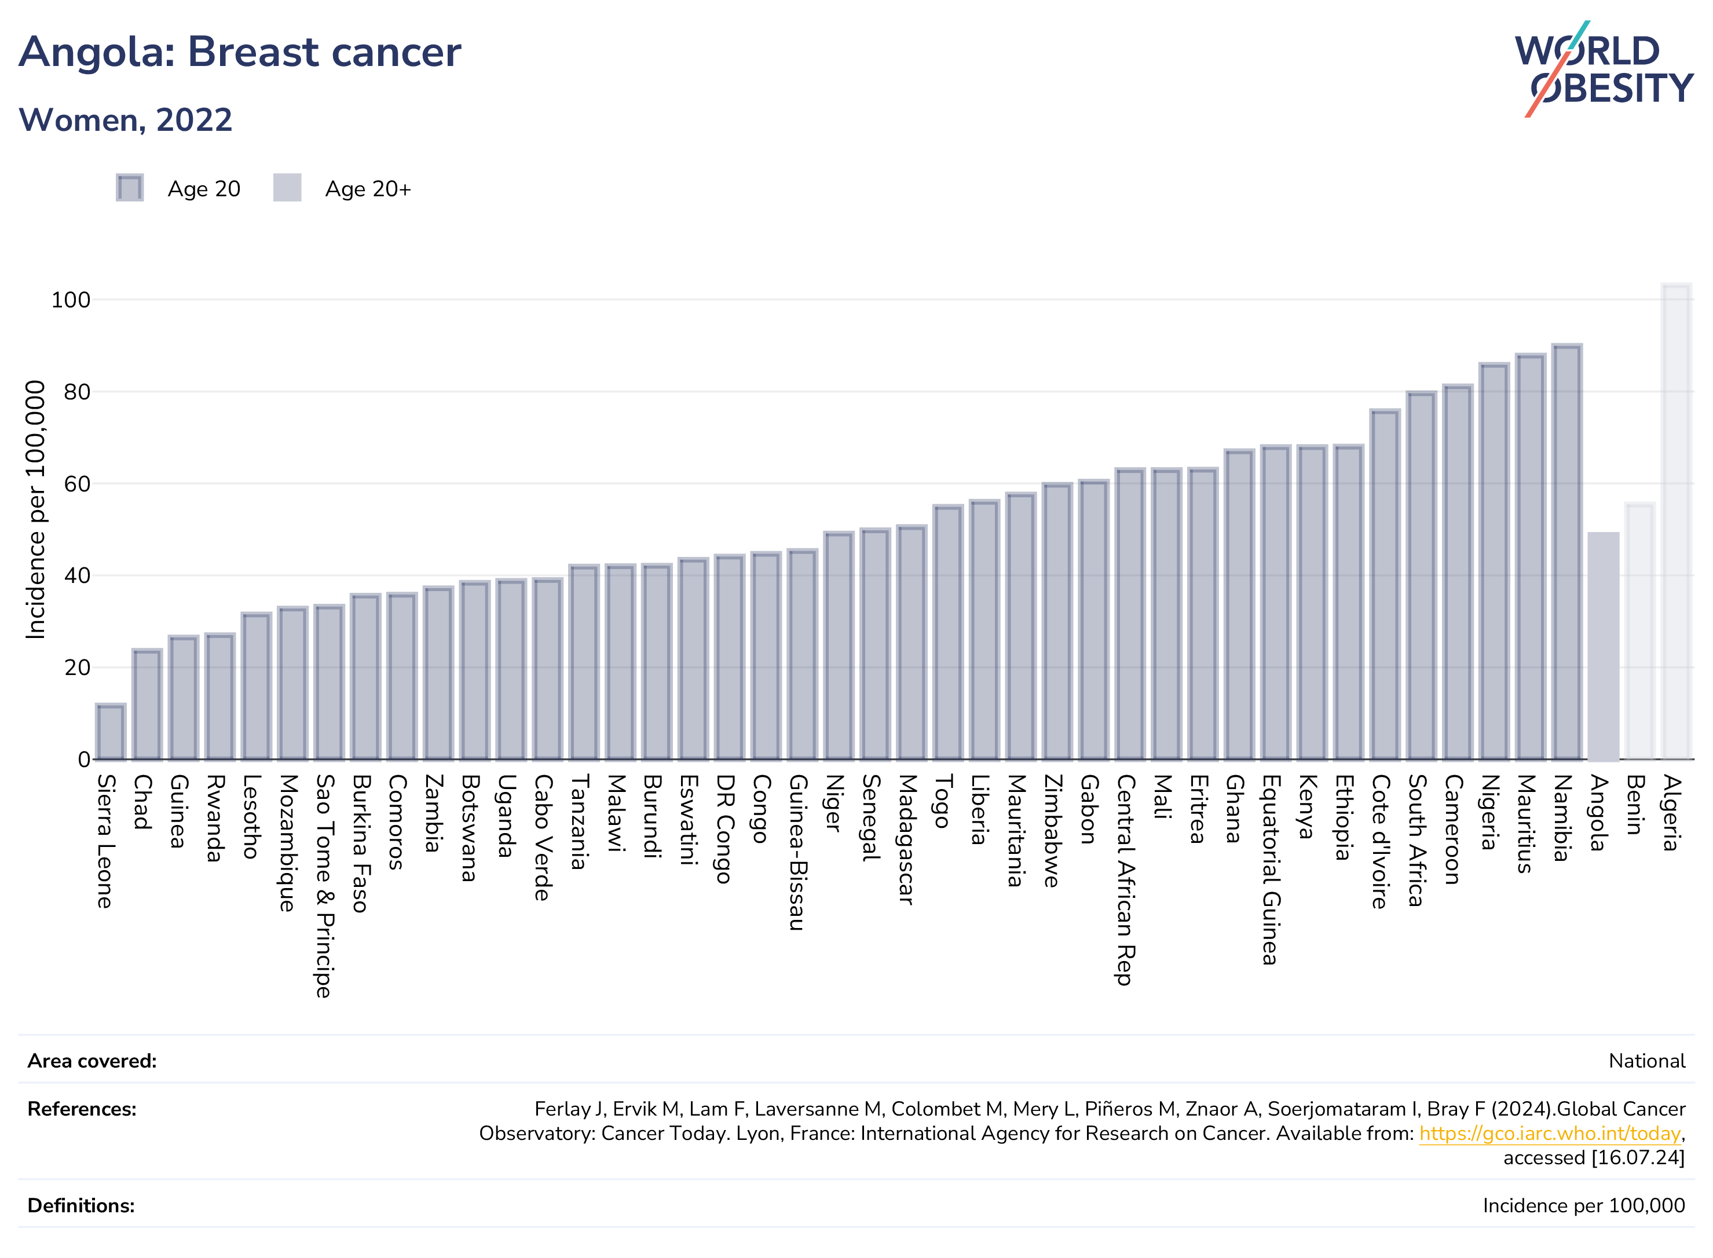This screenshot has width=1713, height=1258.
Task: Click the Sao Tome & Principe axis label
Action: pos(324,886)
